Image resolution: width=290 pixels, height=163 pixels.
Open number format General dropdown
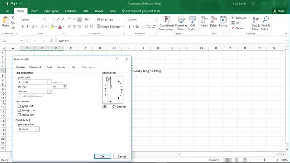pyautogui.click(x=155, y=19)
